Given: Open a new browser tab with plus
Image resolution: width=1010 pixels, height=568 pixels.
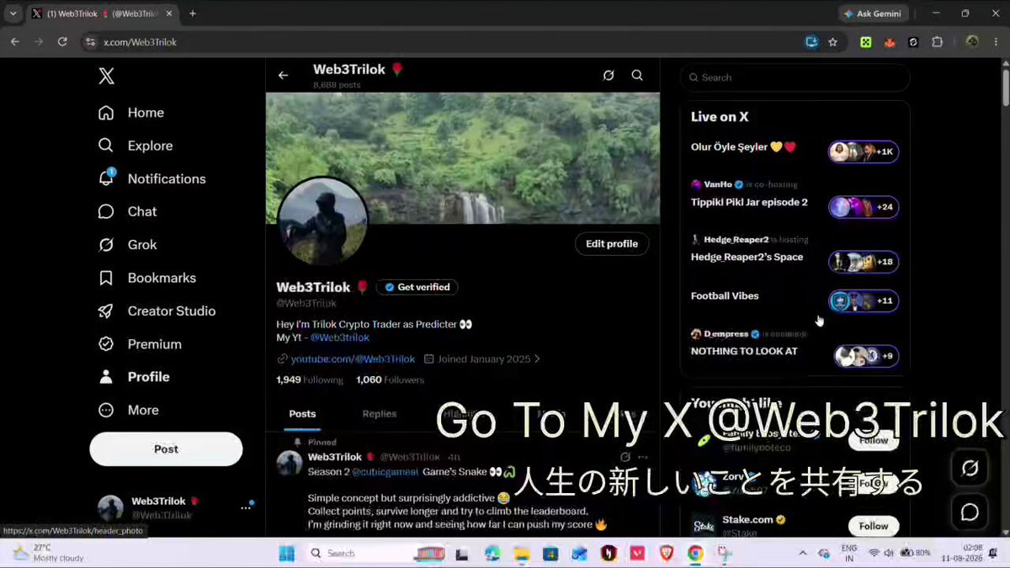Looking at the screenshot, I should coord(193,13).
